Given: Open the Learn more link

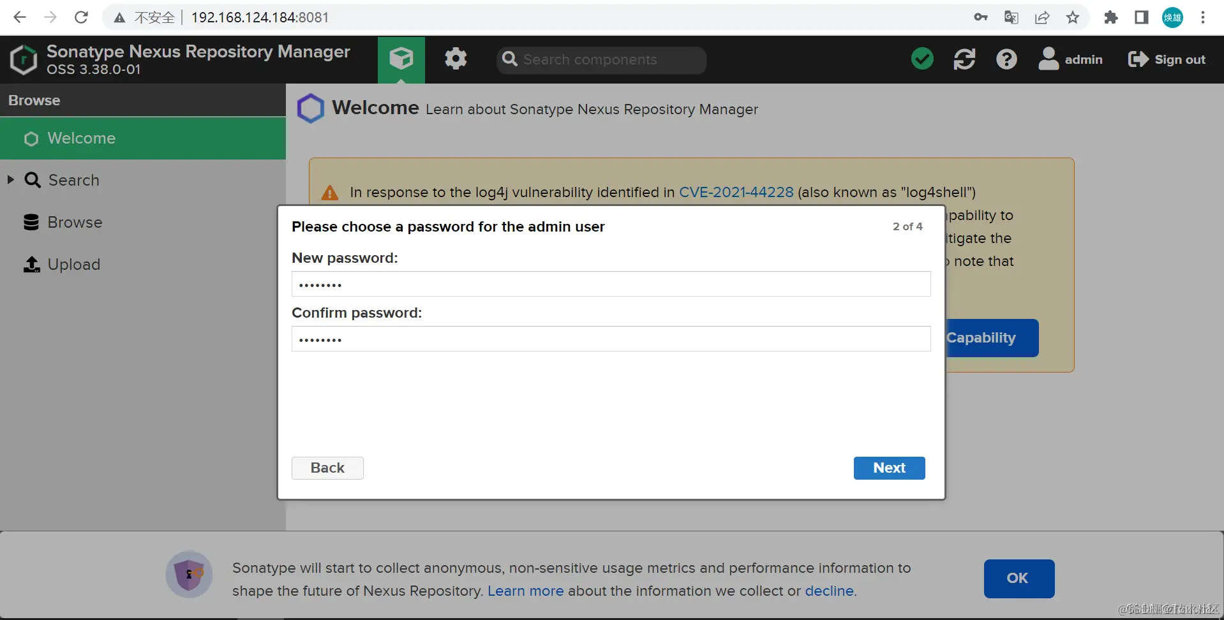Looking at the screenshot, I should (x=525, y=591).
